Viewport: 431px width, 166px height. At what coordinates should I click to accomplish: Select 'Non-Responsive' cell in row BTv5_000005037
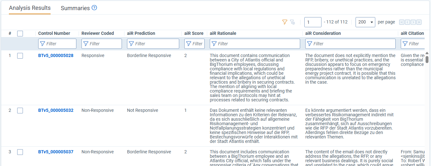[97, 152]
